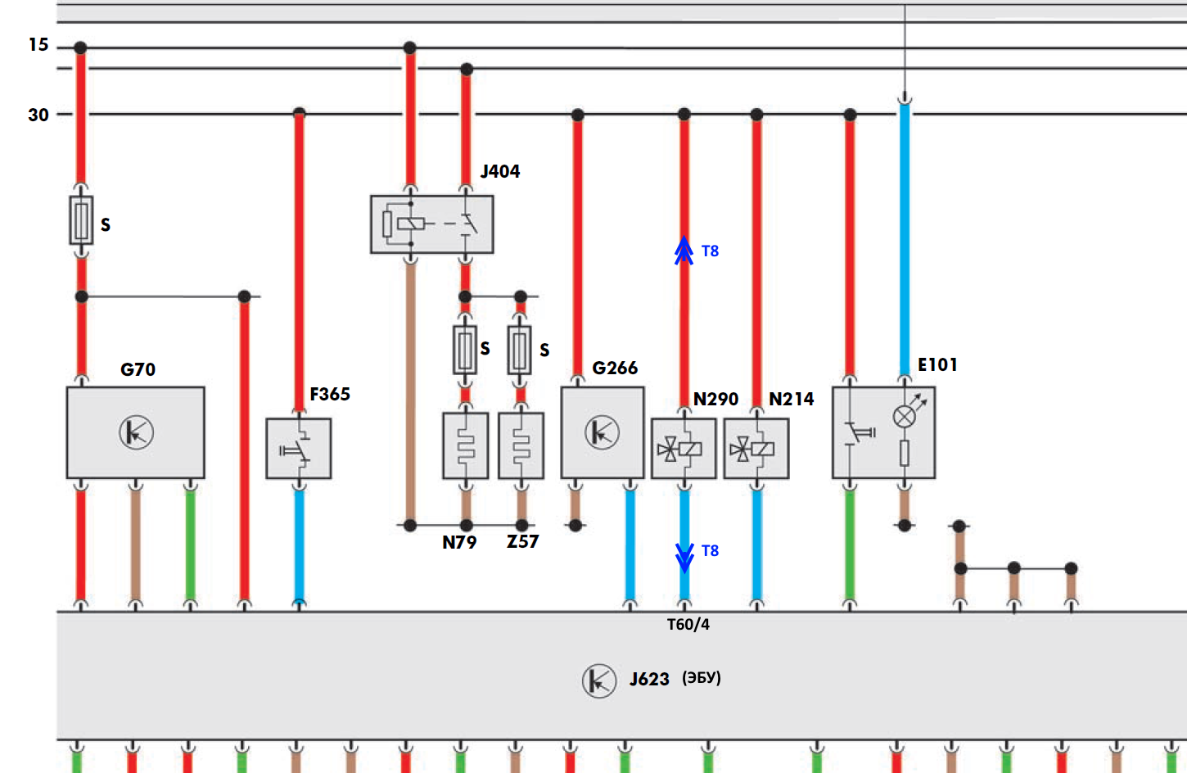Click the terminal 15 rail label
Viewport: 1187px width, 773px height.
coord(38,45)
